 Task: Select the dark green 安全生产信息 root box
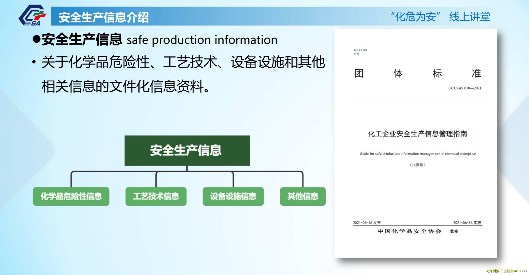coord(187,151)
